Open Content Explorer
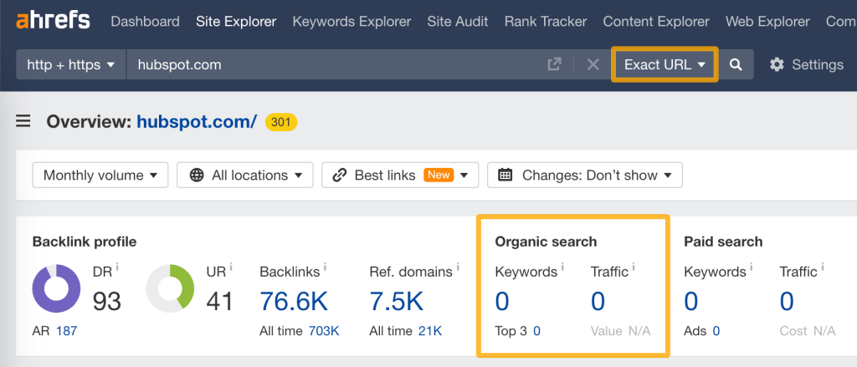Viewport: 857px width, 367px height. click(x=656, y=22)
